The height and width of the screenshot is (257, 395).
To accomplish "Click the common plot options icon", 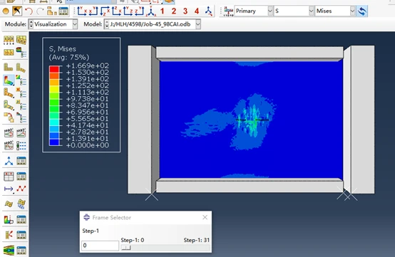I will (21, 40).
